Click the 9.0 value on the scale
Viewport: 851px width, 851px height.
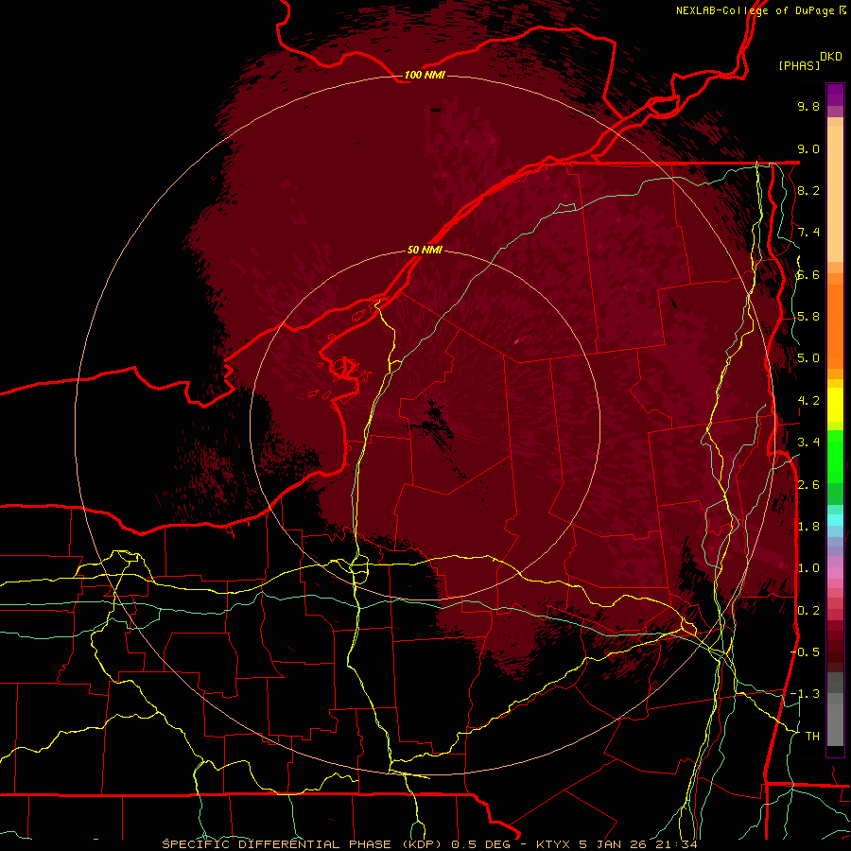[x=808, y=148]
